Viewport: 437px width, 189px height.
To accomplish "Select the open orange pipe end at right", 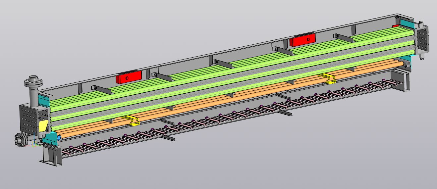I will coord(408,63).
